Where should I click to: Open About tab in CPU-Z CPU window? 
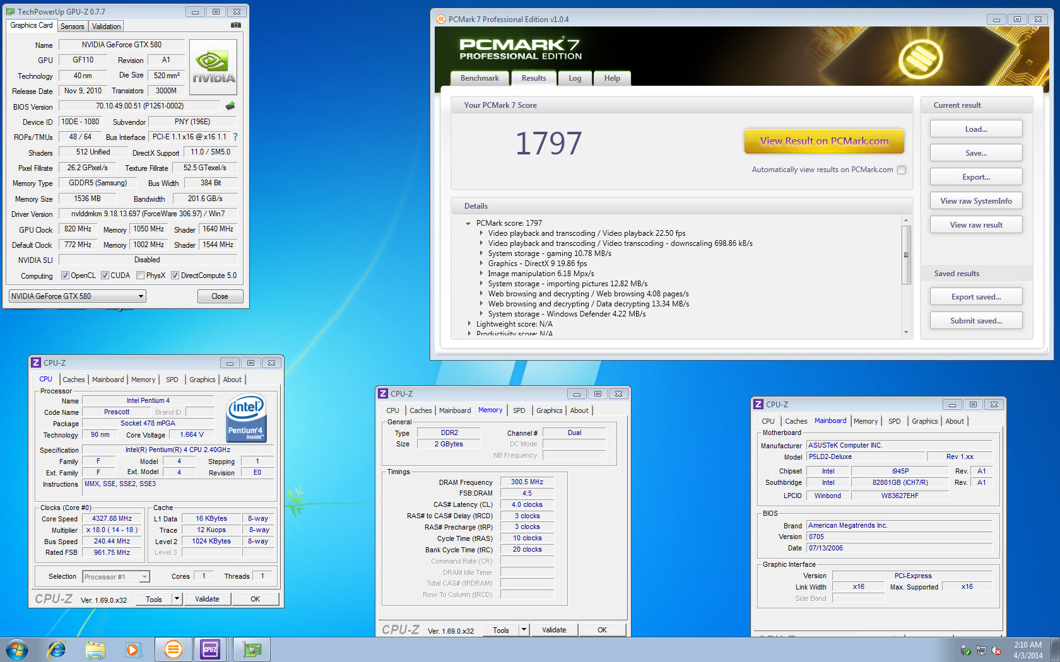[232, 380]
